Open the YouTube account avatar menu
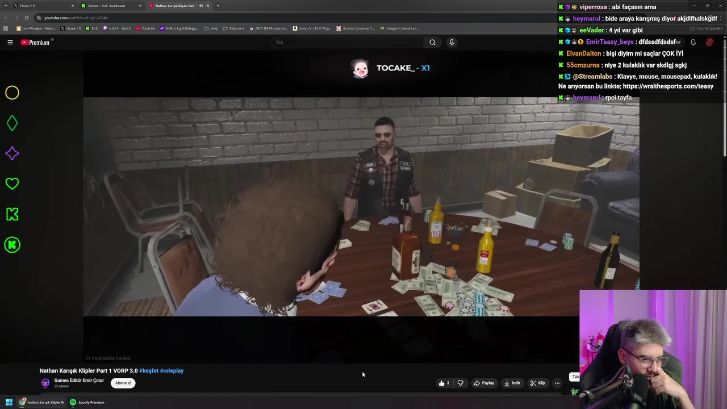This screenshot has width=727, height=409. pos(709,42)
